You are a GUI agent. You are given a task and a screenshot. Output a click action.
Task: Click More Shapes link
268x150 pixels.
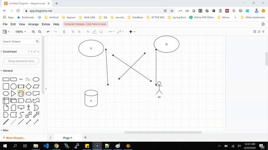tap(14, 138)
